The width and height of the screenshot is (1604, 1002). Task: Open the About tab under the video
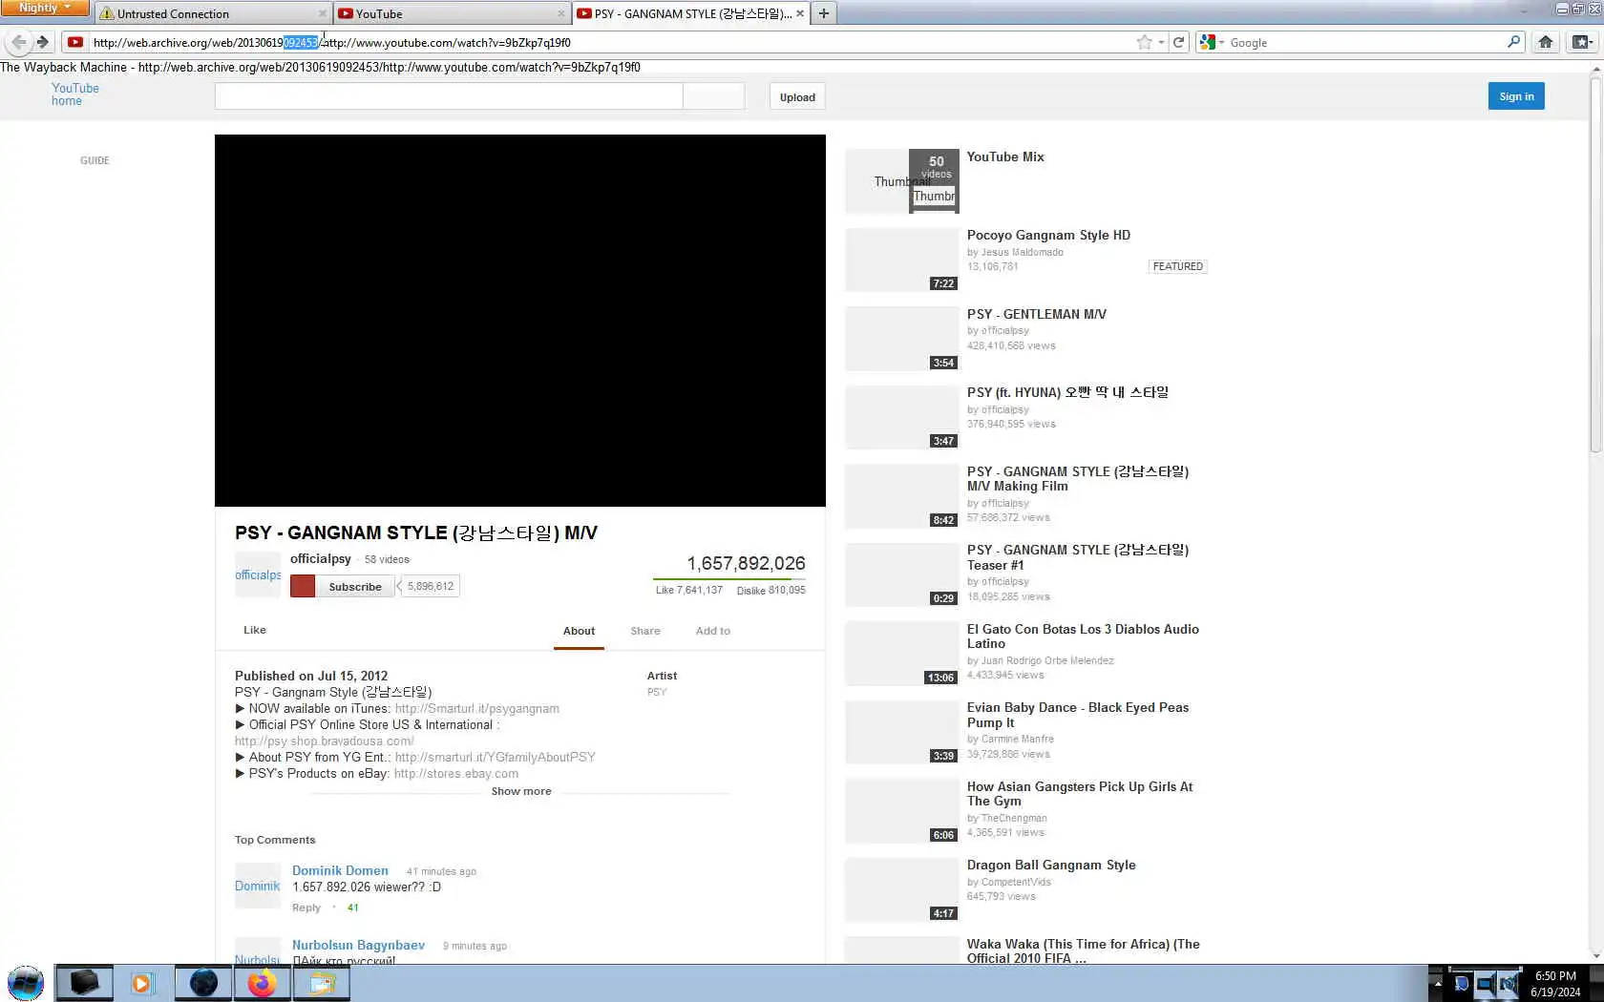click(x=579, y=631)
